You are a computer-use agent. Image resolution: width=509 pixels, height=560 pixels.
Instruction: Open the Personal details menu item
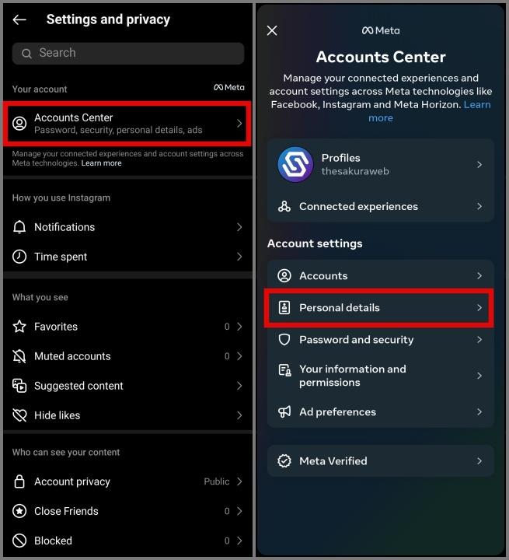(x=379, y=308)
